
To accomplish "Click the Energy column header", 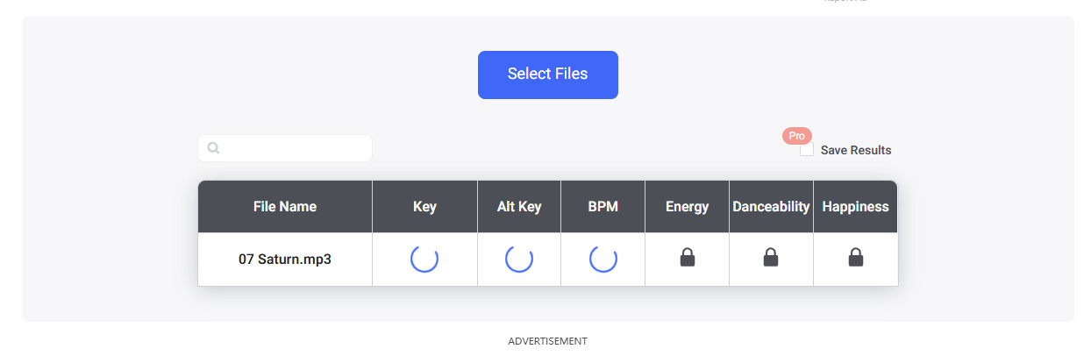I will 688,207.
